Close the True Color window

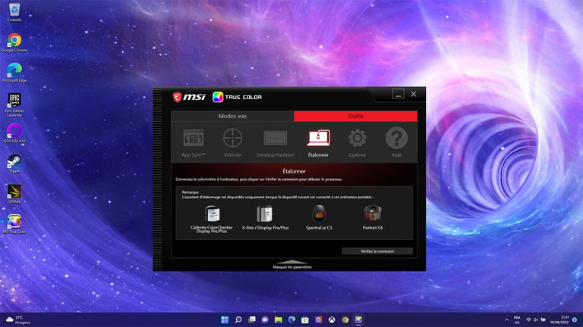pyautogui.click(x=414, y=94)
